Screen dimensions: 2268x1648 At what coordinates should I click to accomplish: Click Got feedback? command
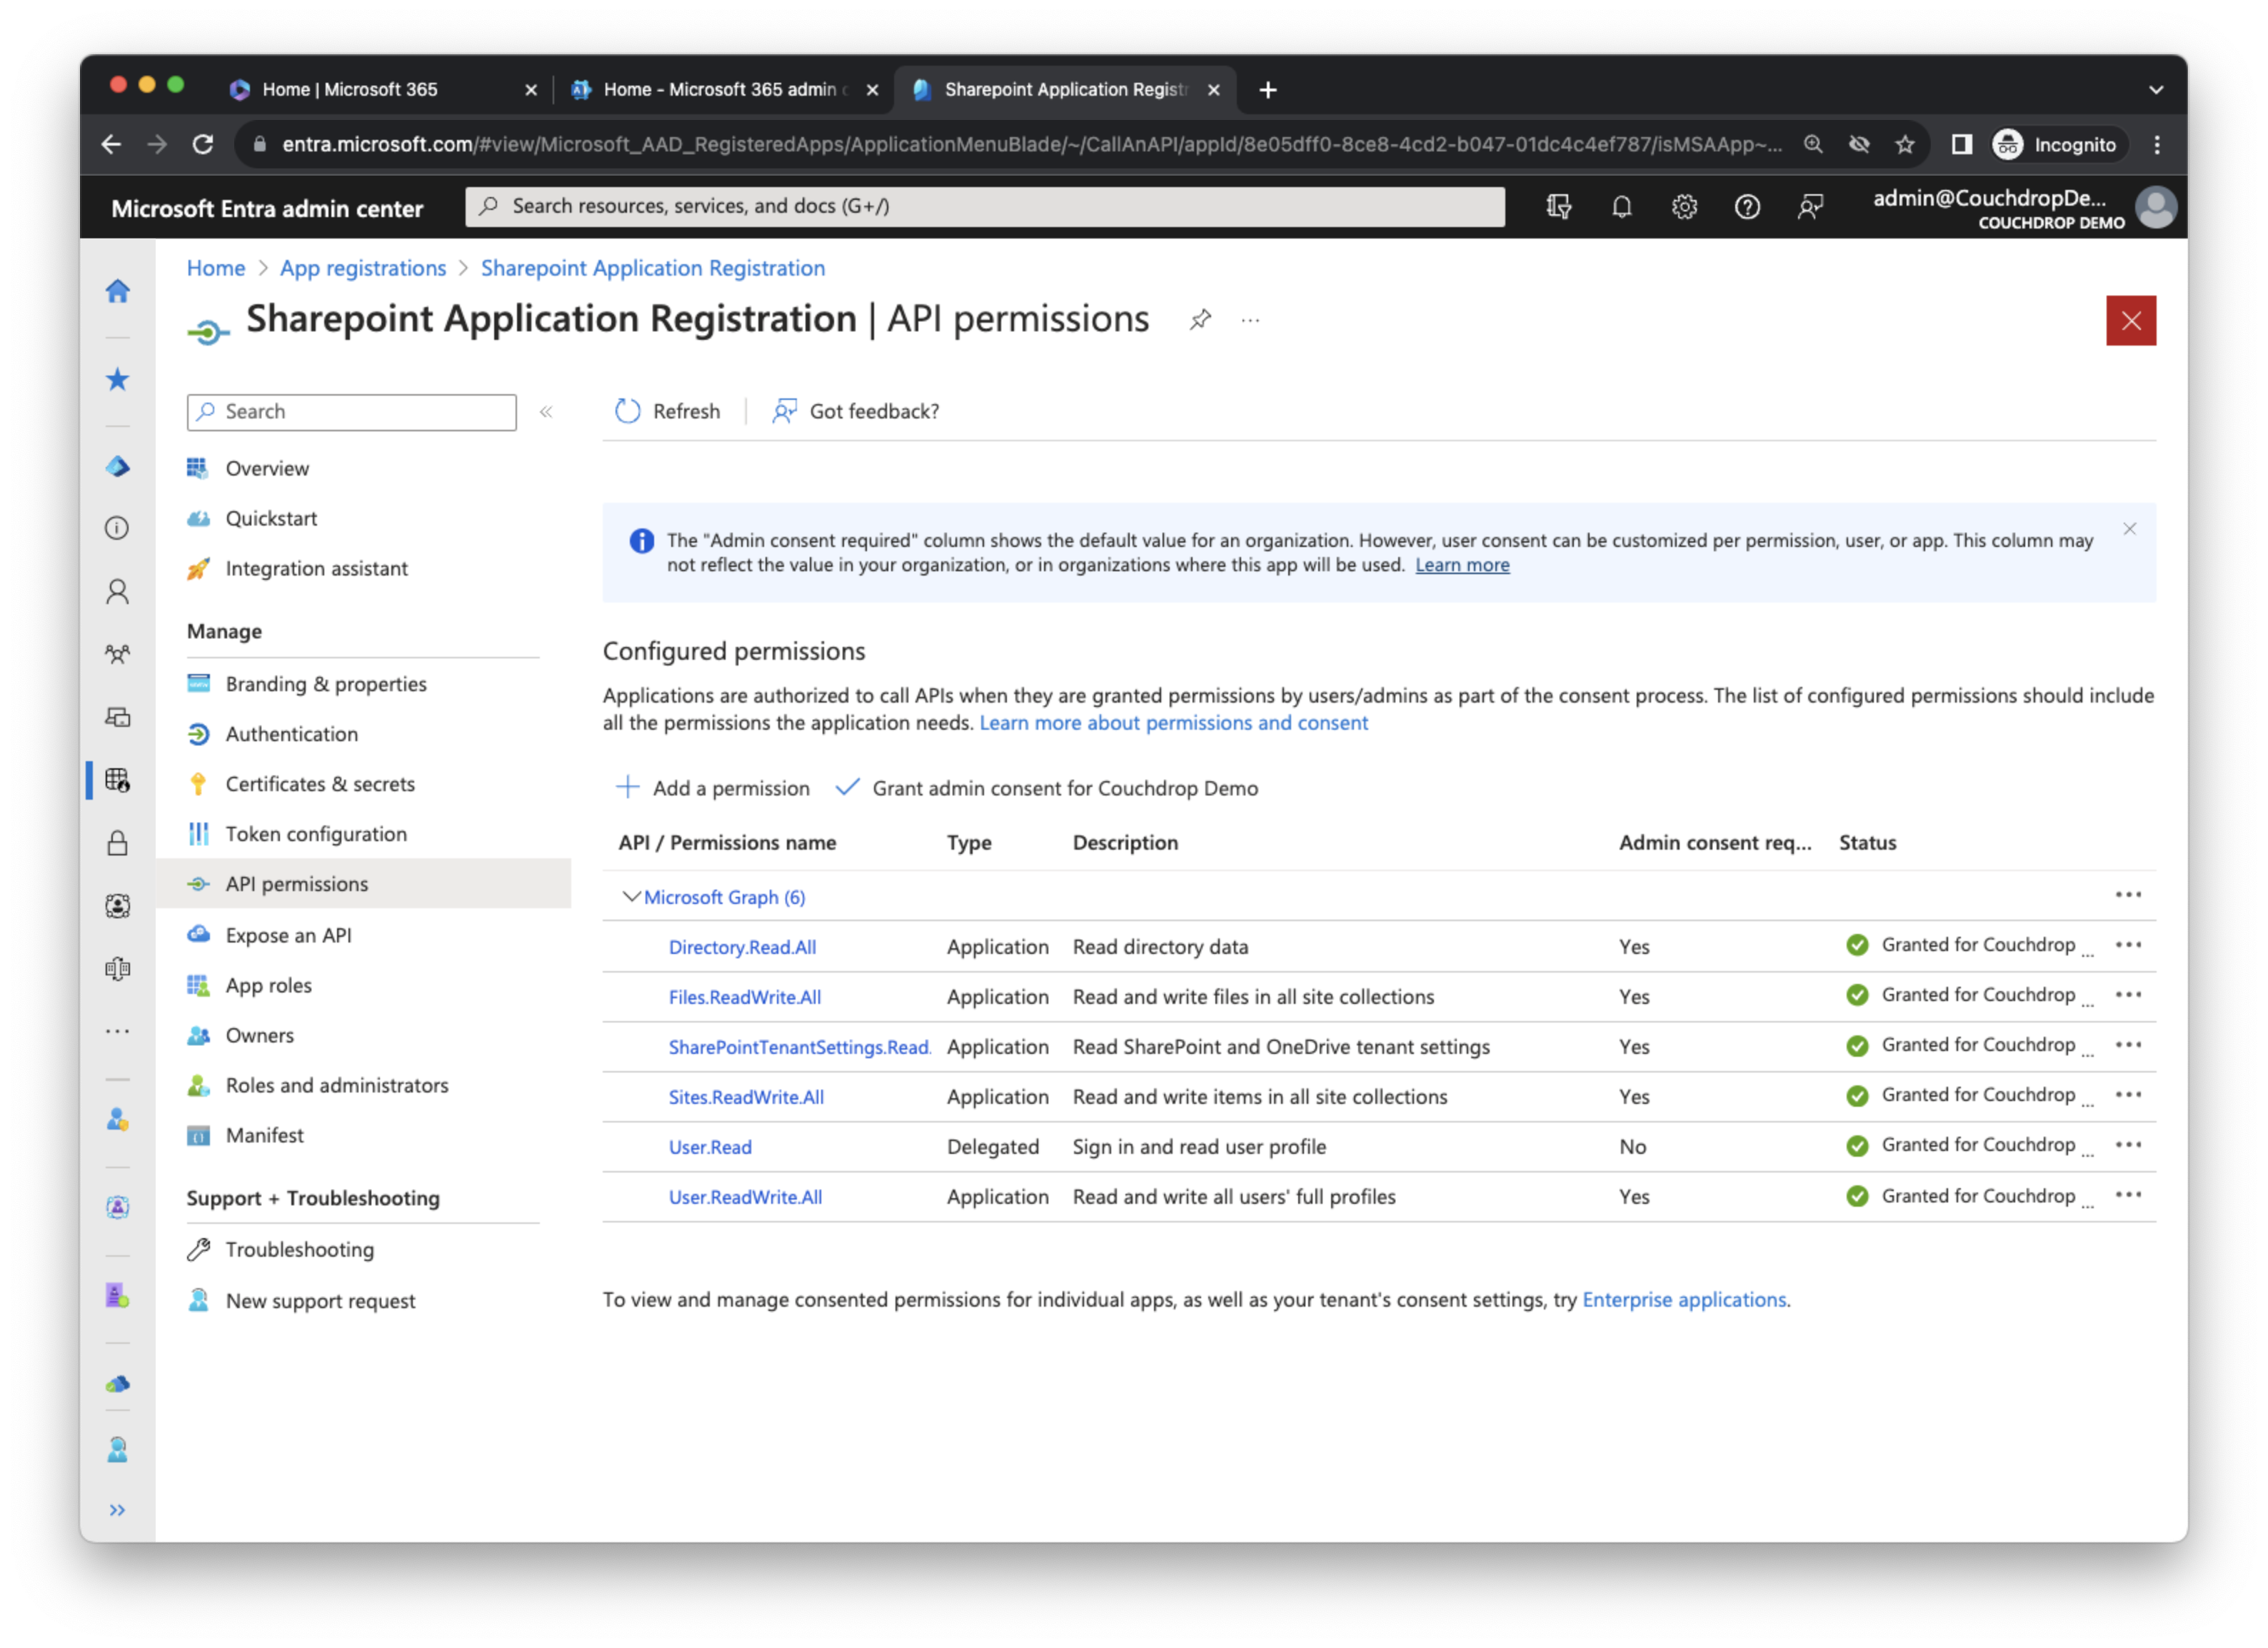tap(856, 411)
